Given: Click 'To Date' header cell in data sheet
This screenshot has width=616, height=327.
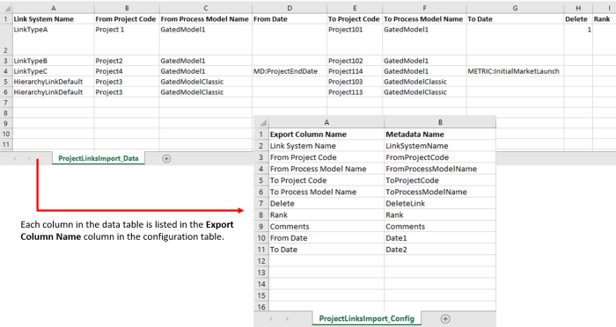Looking at the screenshot, I should pos(515,18).
